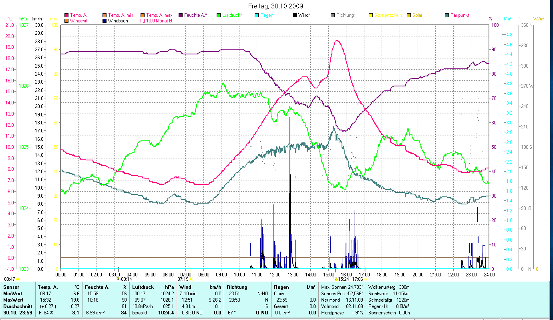Click the Luftdruck column header in table
The height and width of the screenshot is (320, 553).
pos(143,287)
